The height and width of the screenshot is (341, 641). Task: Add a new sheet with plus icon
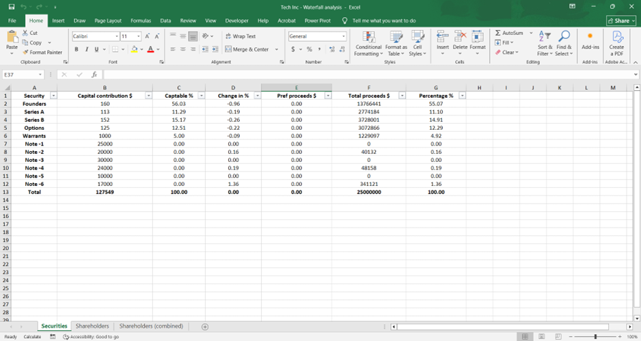point(205,327)
